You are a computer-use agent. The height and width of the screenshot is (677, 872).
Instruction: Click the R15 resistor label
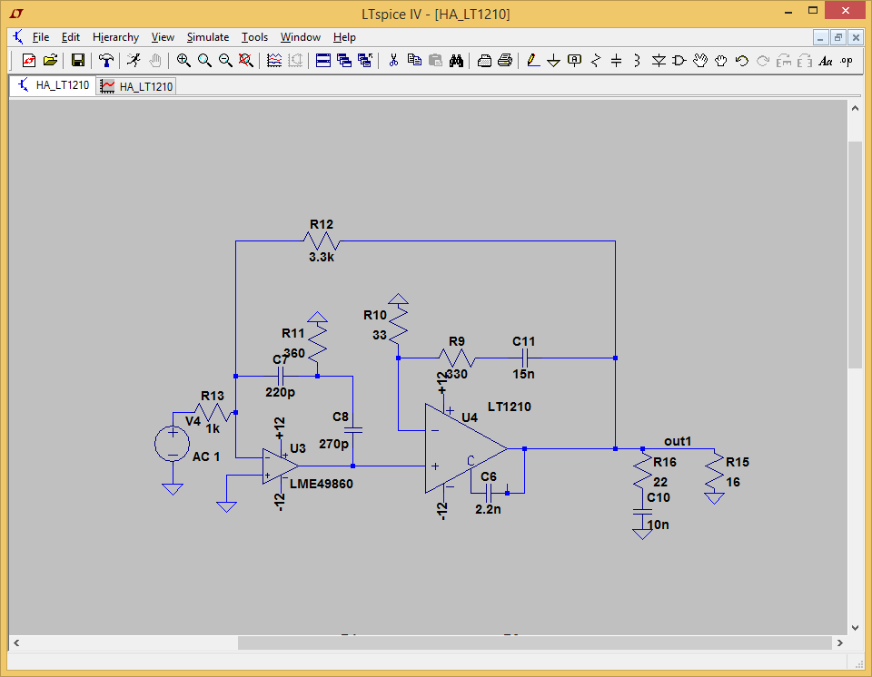pyautogui.click(x=738, y=462)
